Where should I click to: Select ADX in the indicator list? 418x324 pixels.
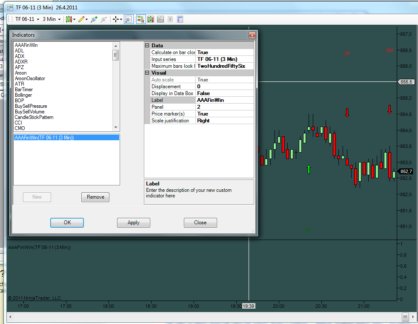pyautogui.click(x=20, y=56)
